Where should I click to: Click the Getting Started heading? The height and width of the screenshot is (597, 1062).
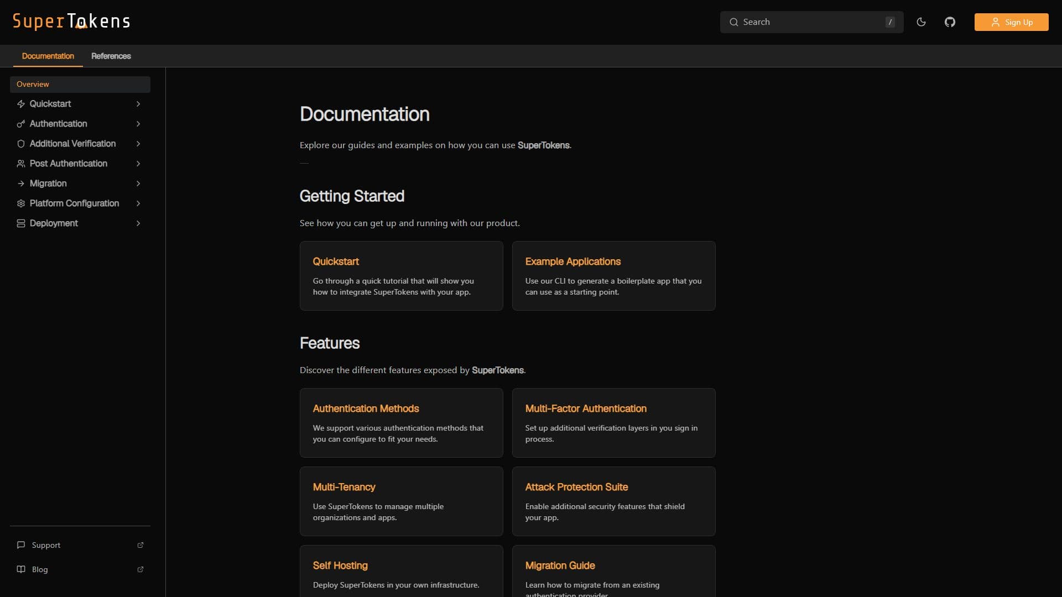tap(352, 196)
